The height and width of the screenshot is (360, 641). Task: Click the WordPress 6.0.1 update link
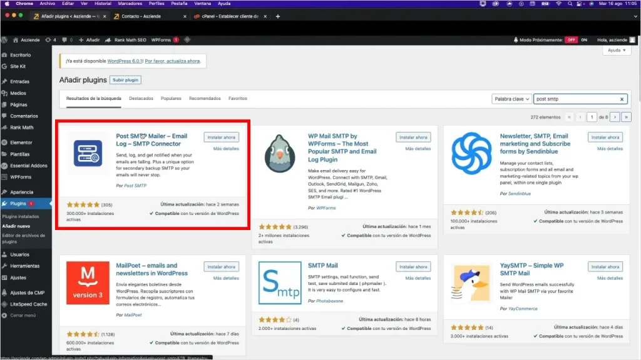tap(125, 61)
